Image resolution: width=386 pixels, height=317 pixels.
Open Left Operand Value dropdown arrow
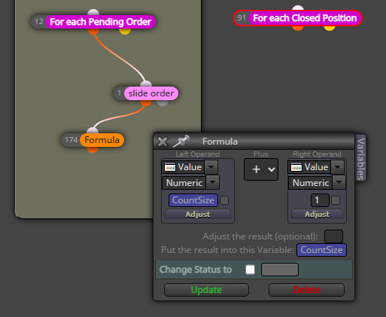211,167
